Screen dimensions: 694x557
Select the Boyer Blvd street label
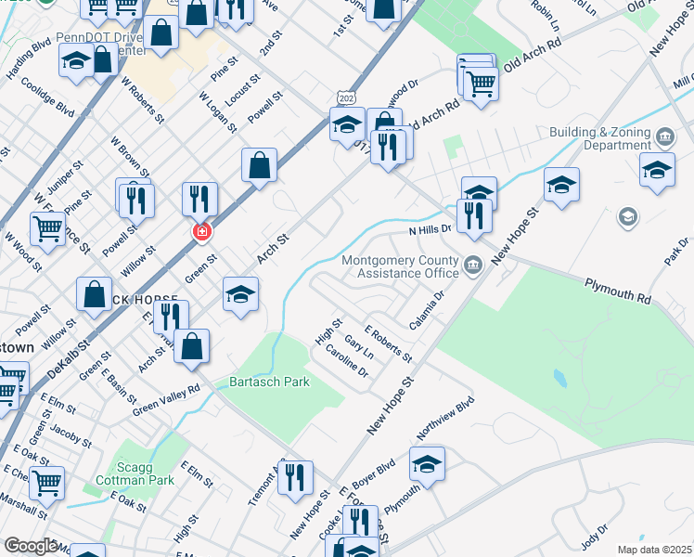373,474
